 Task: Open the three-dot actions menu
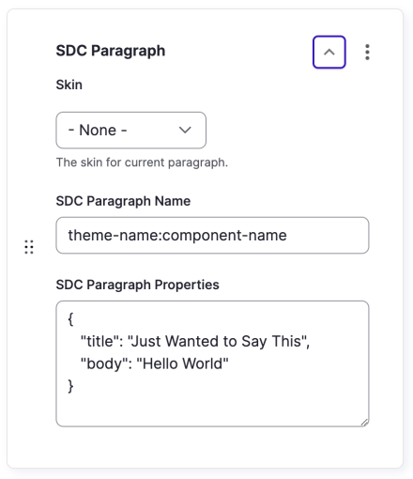pyautogui.click(x=367, y=52)
